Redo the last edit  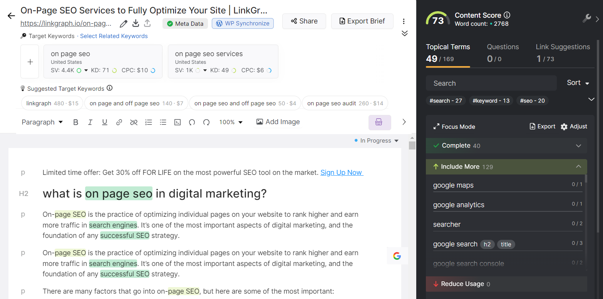point(206,122)
